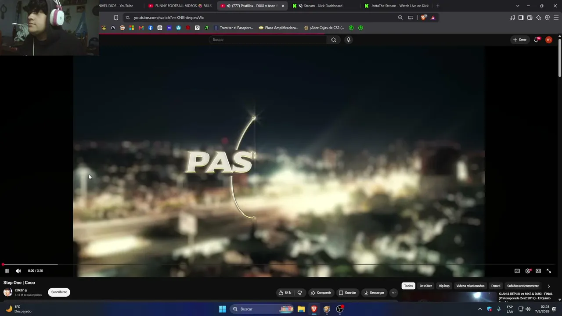This screenshot has width=562, height=316.
Task: Select the Para ti filter chip
Action: [x=496, y=286]
